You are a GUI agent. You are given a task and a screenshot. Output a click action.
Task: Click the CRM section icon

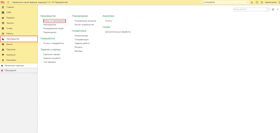click(3, 13)
